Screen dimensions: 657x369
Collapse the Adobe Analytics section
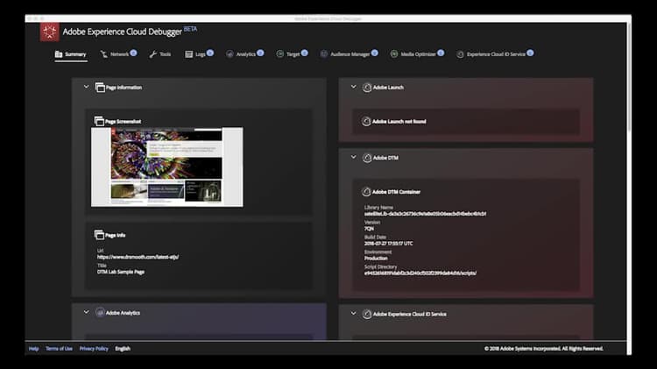point(87,312)
